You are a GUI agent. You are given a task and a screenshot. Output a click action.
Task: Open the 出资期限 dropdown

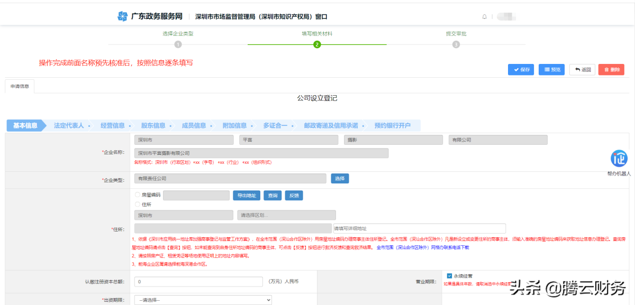(203, 300)
